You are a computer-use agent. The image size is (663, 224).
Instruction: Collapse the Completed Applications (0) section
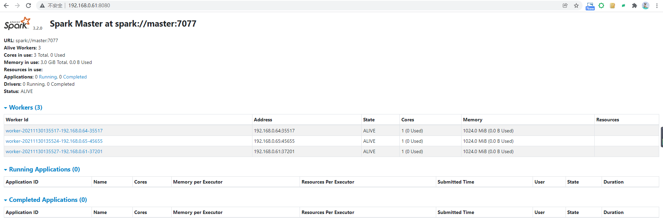(x=45, y=200)
